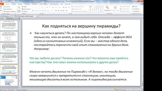Click the slide title Как подняться на вершину пирамиды
162x91 pixels.
81,26
